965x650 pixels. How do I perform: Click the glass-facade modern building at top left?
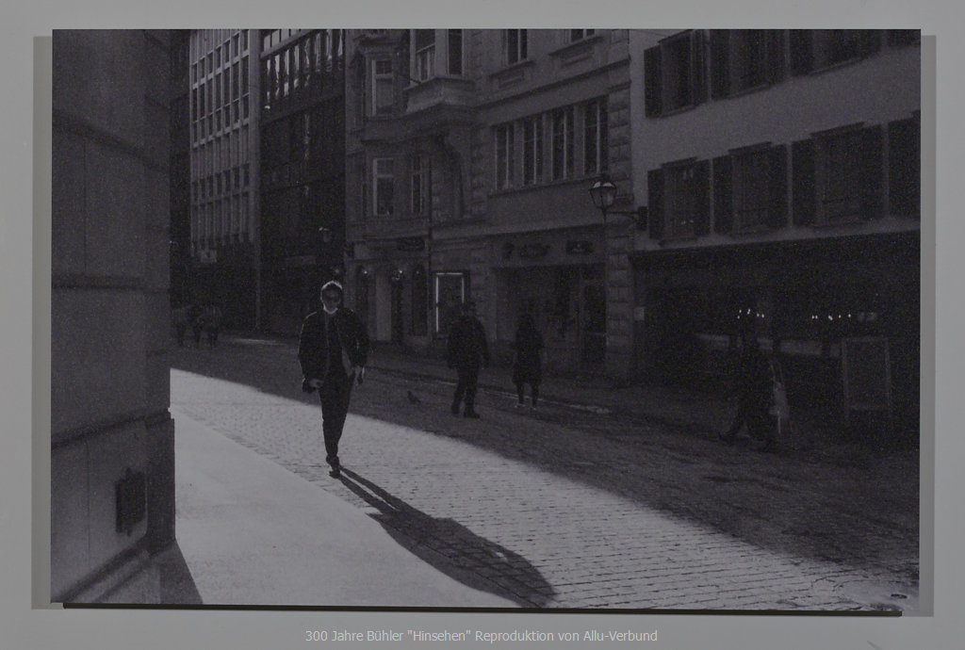point(221,141)
